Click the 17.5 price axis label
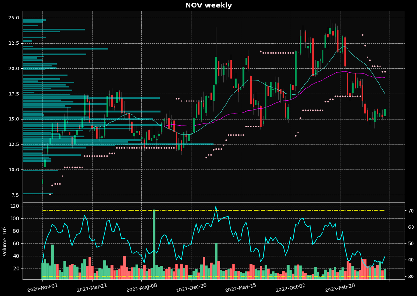Image resolution: width=418 pixels, height=296 pixels. click(x=13, y=94)
